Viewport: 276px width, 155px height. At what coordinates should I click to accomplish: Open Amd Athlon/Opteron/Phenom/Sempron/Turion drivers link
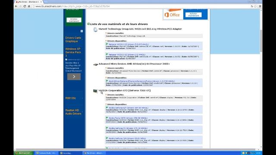coord(142,81)
